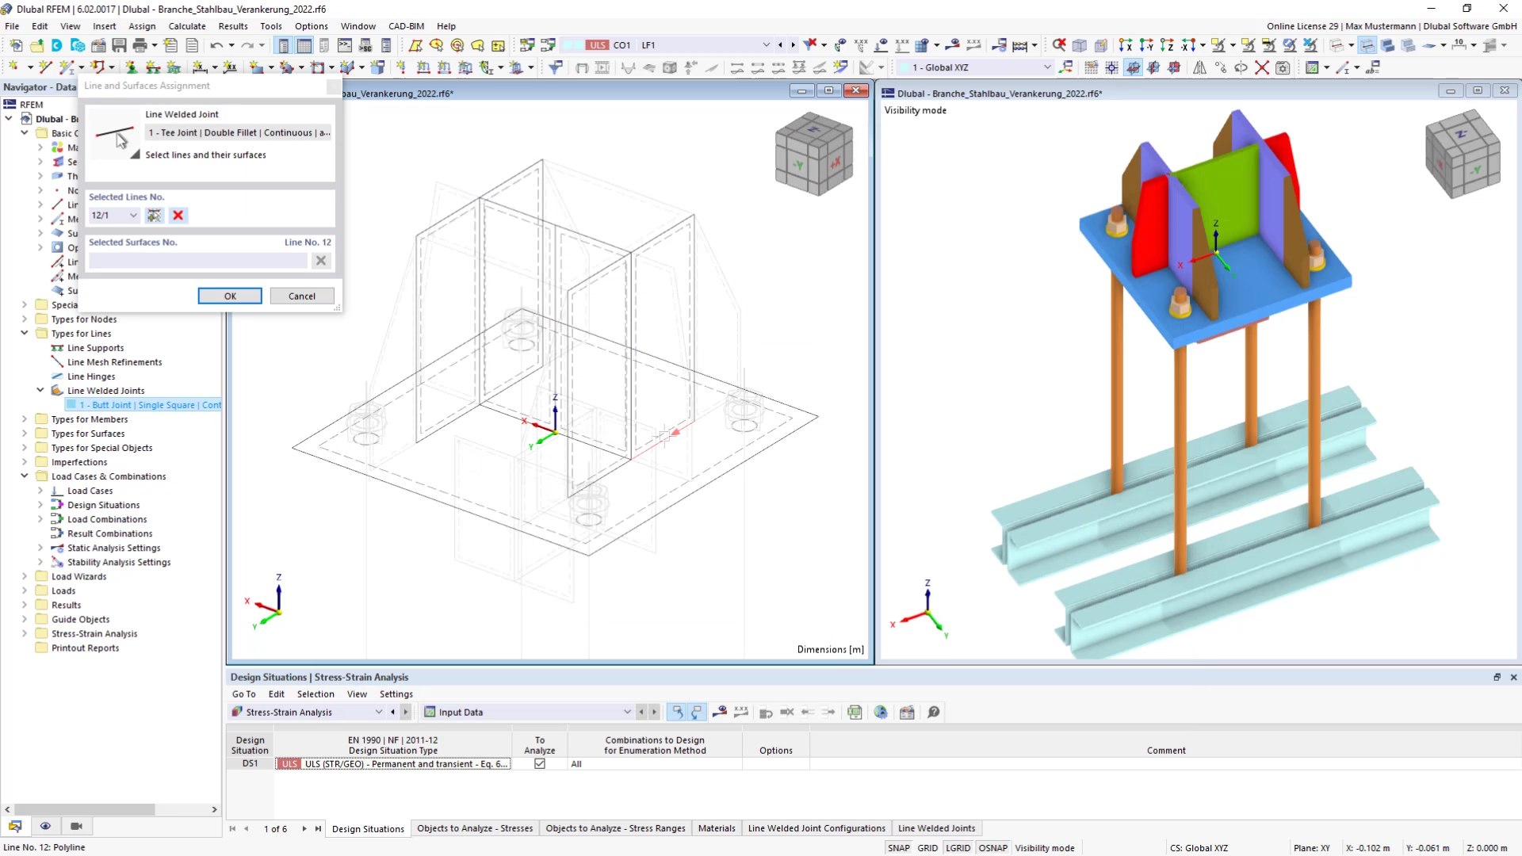Expand the Types for Members section
Viewport: 1522px width, 856px height.
point(24,418)
